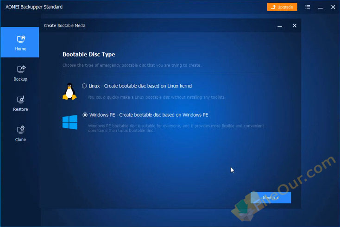The height and width of the screenshot is (227, 340).
Task: Select the Clone sidebar icon
Action: click(20, 133)
